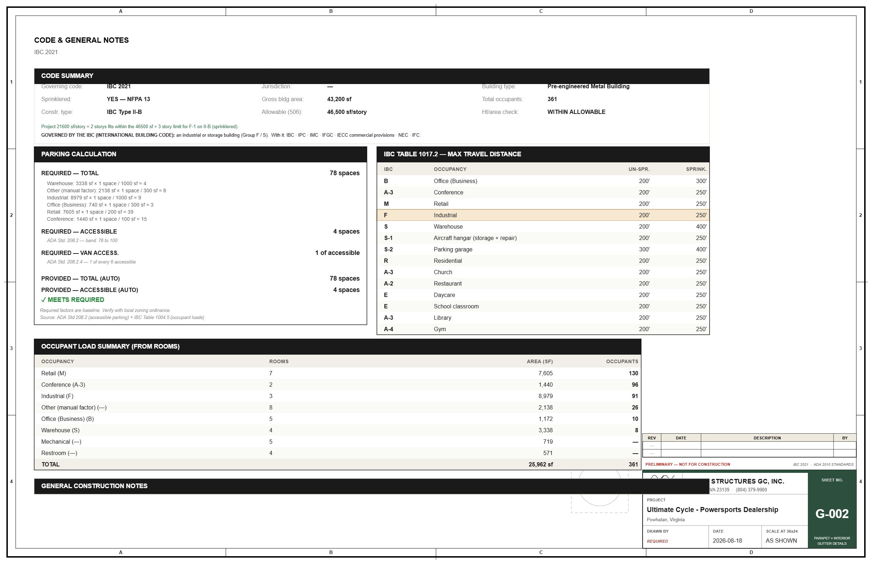Click the DRAWN BY 'REQUIRED' field
This screenshot has width=872, height=564.
point(657,541)
